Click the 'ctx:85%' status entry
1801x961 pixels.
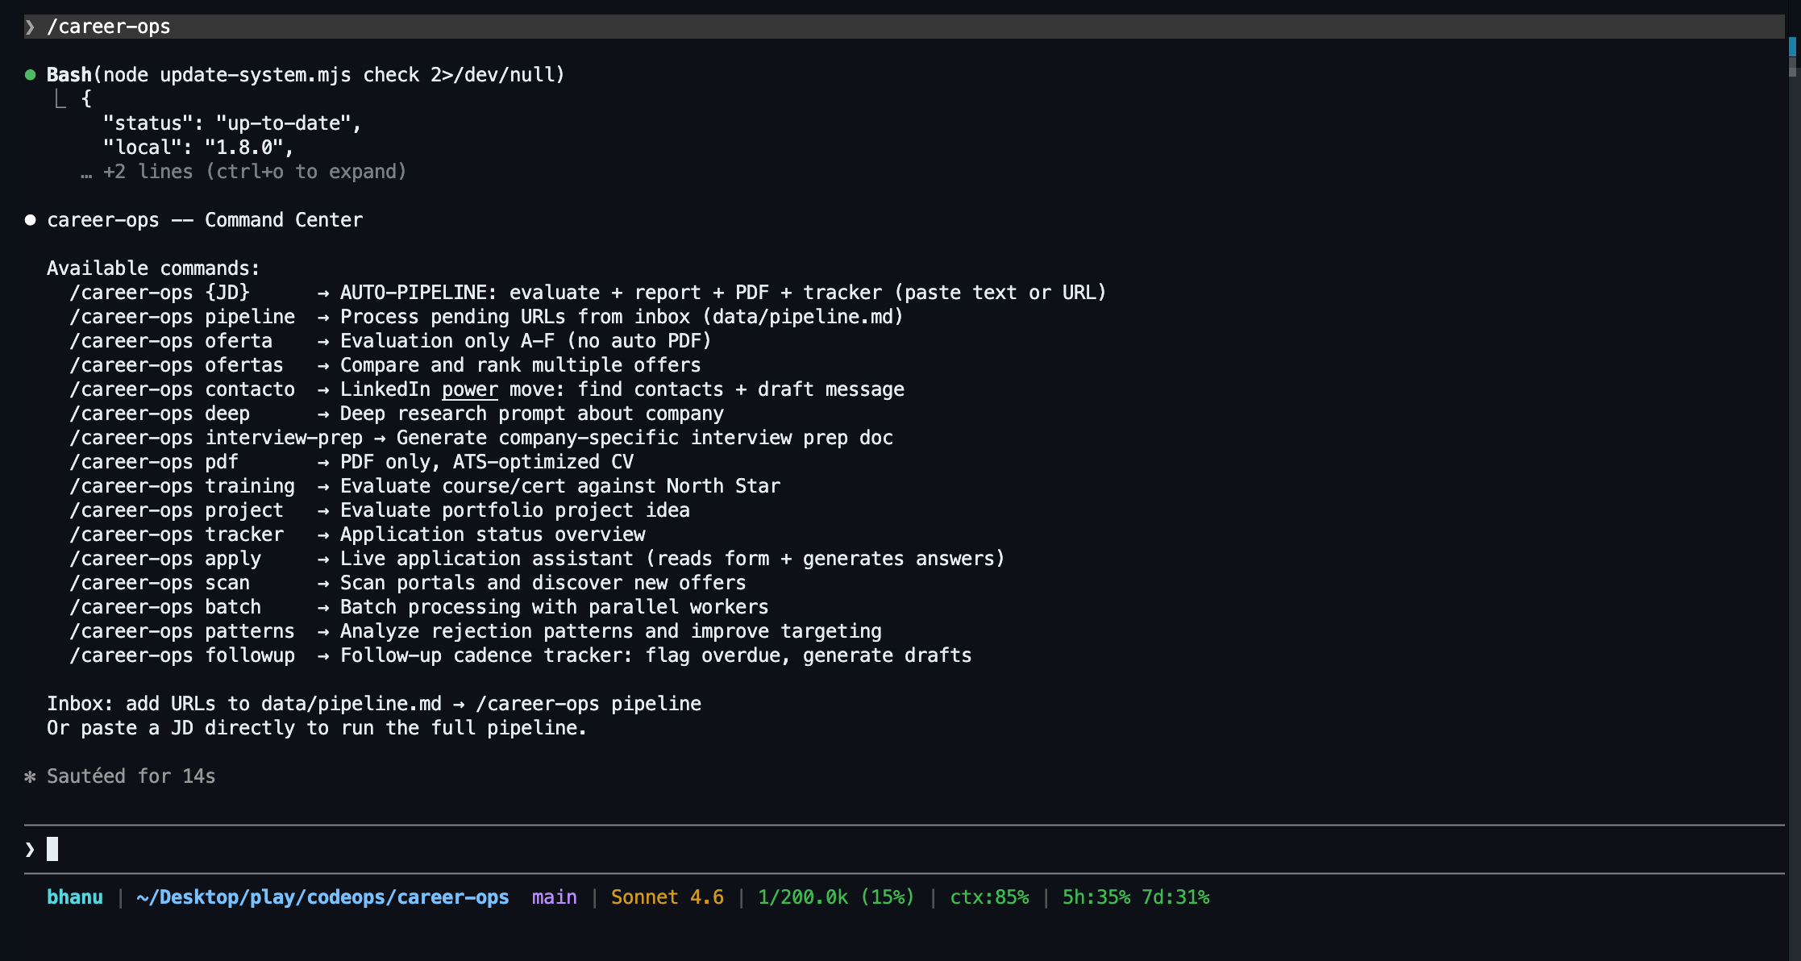(x=989, y=897)
